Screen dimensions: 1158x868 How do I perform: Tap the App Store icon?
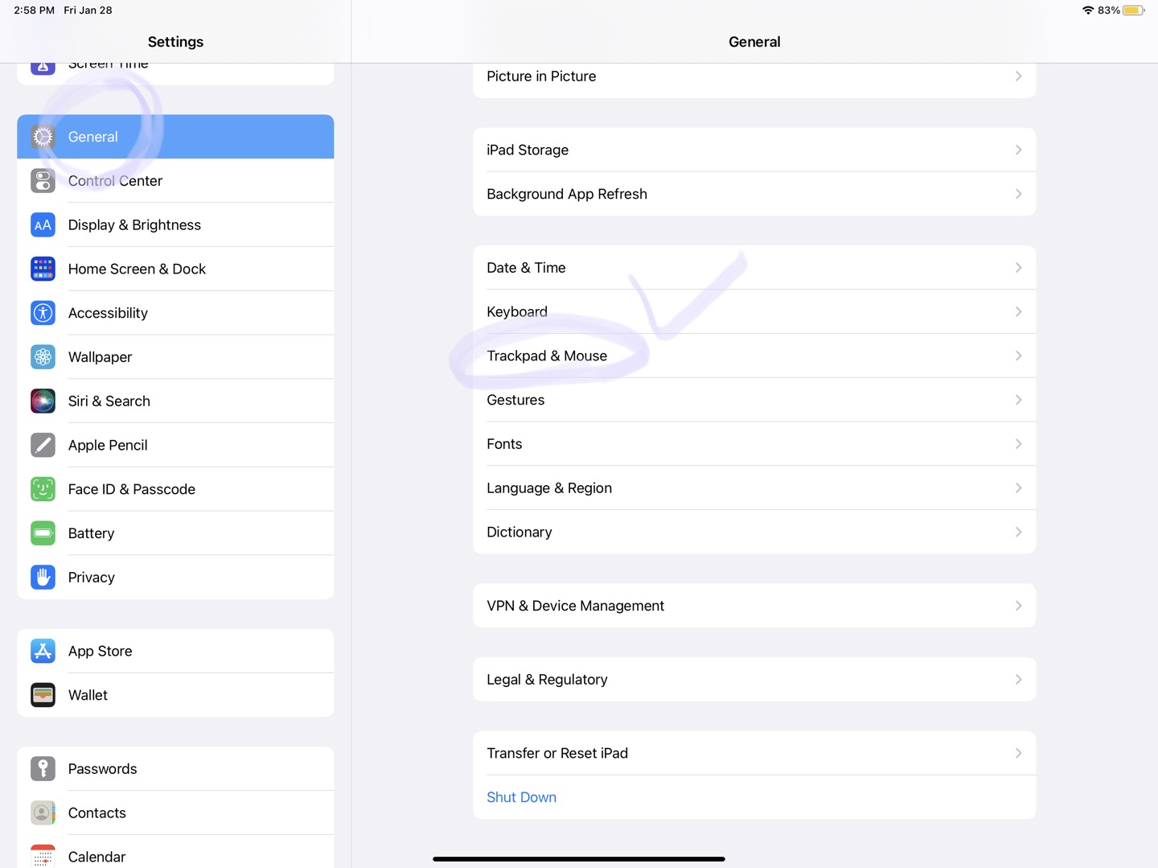(43, 651)
